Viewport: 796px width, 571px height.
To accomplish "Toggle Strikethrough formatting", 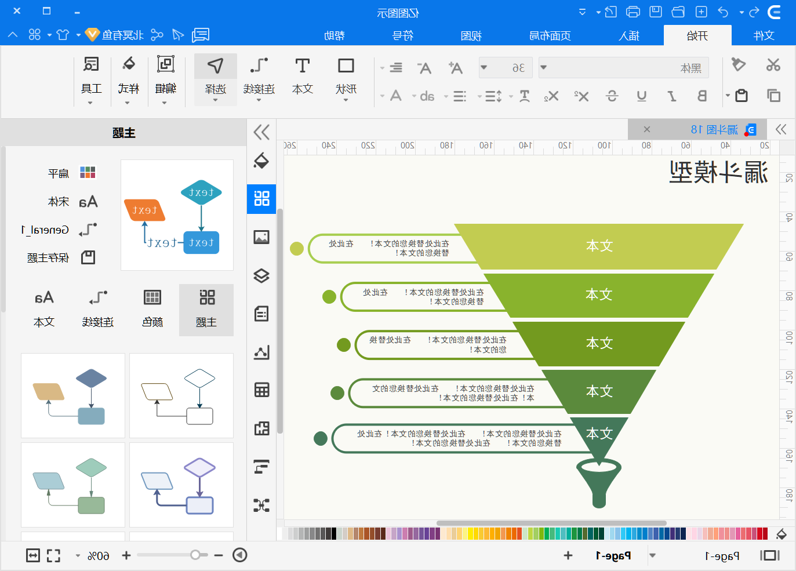I will 612,96.
